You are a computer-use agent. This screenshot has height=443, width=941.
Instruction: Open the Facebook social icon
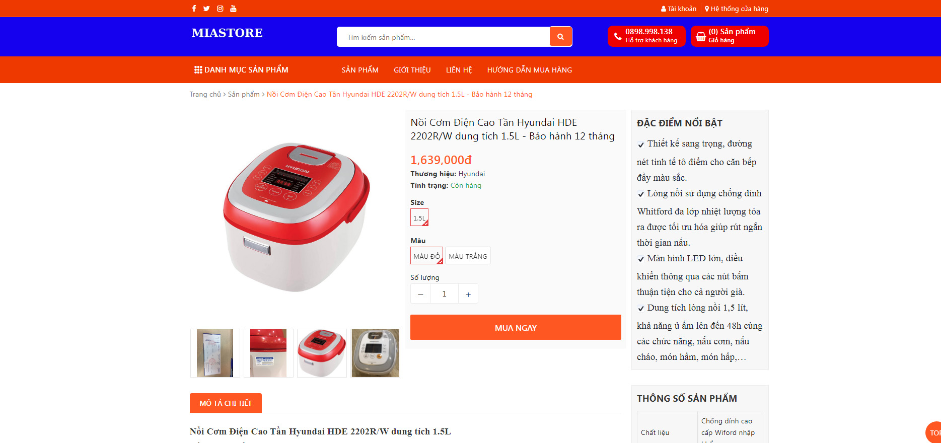[194, 9]
